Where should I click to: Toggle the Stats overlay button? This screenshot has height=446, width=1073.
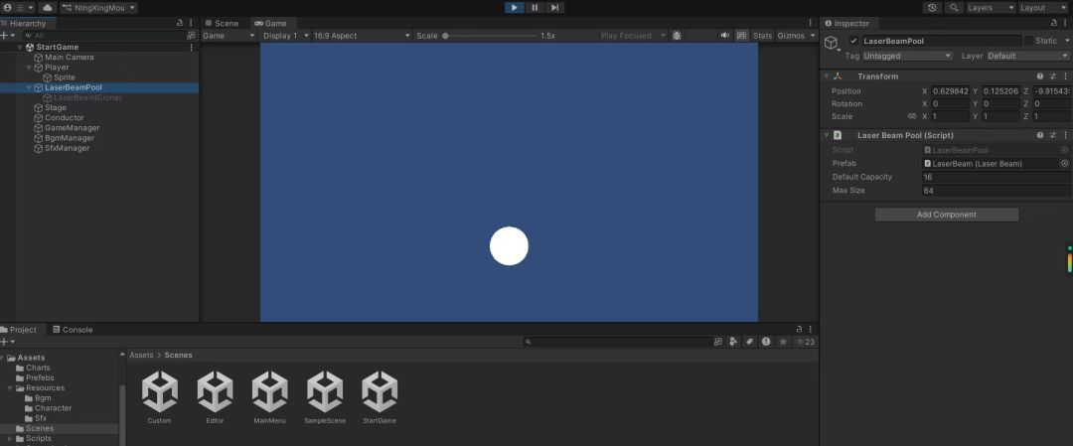tap(762, 36)
